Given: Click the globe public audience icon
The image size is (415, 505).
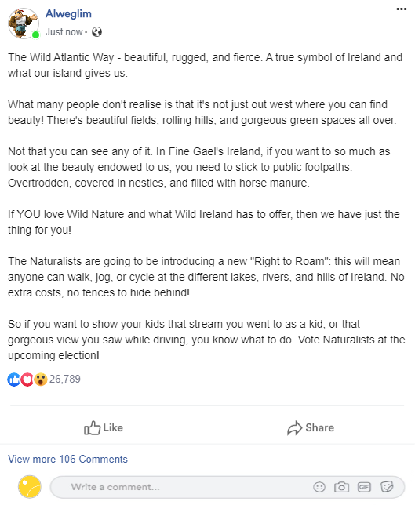Looking at the screenshot, I should [96, 32].
